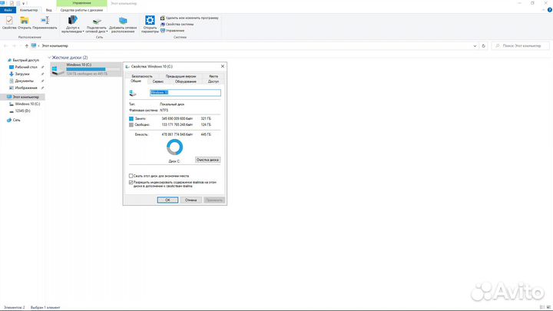Collapse the ribbon with the chevron near help
Image resolution: width=553 pixels, height=311 pixels.
point(544,10)
